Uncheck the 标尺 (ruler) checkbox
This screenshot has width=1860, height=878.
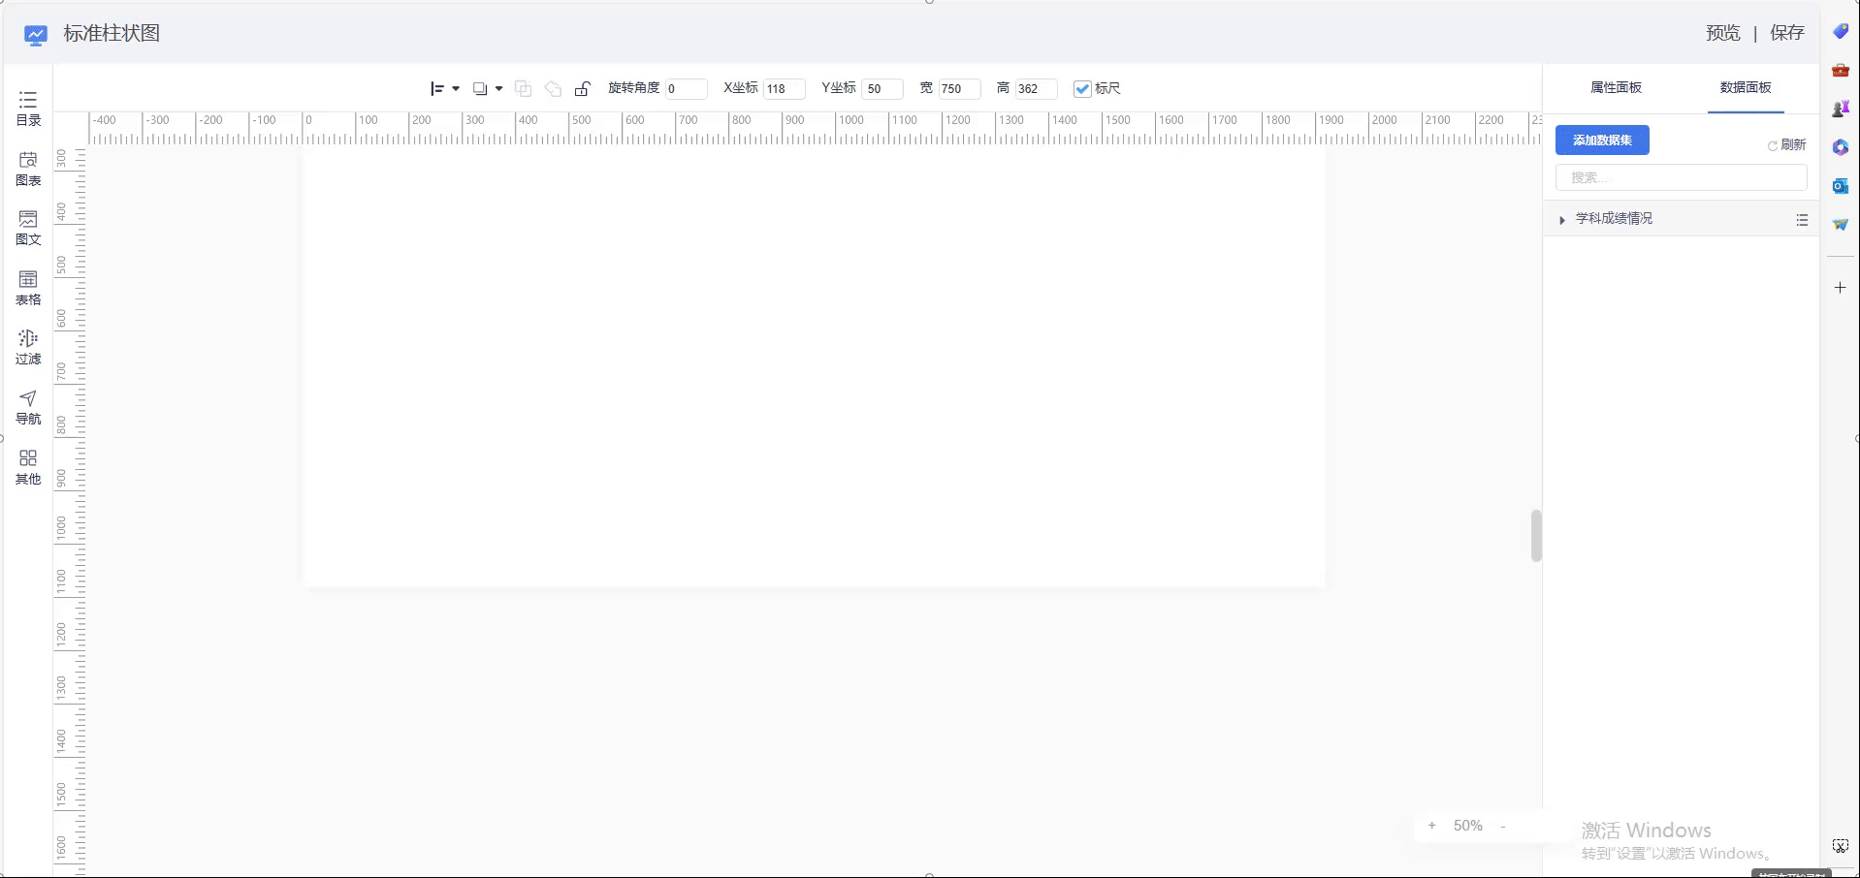pos(1082,89)
